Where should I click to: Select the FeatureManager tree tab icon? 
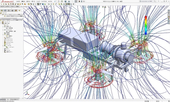[2, 11]
